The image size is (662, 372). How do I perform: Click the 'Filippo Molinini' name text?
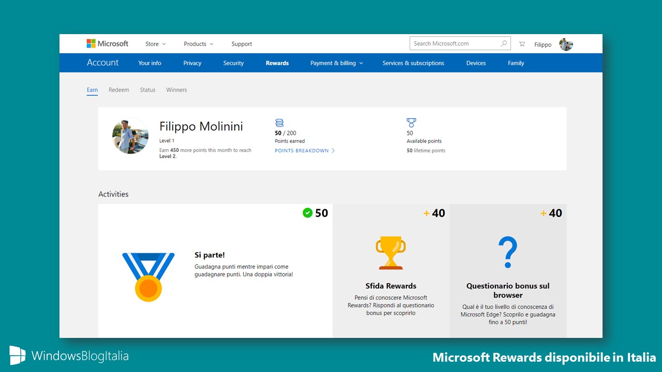click(x=201, y=127)
